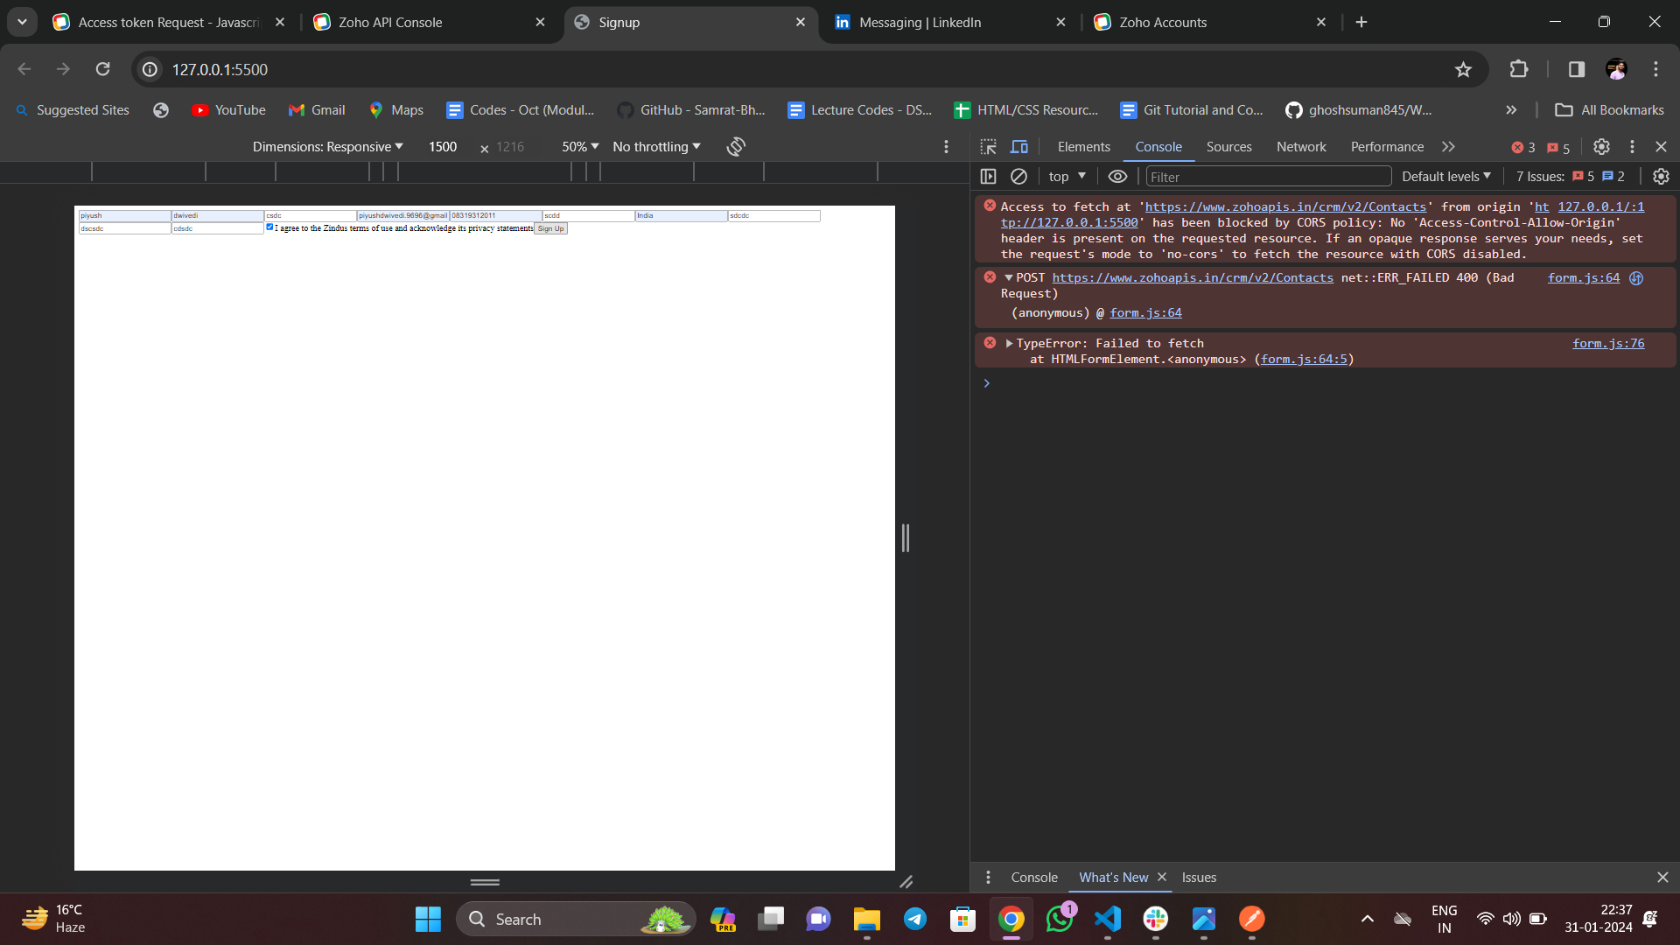Create live expression with the eye icon
The width and height of the screenshot is (1680, 945).
(x=1117, y=177)
